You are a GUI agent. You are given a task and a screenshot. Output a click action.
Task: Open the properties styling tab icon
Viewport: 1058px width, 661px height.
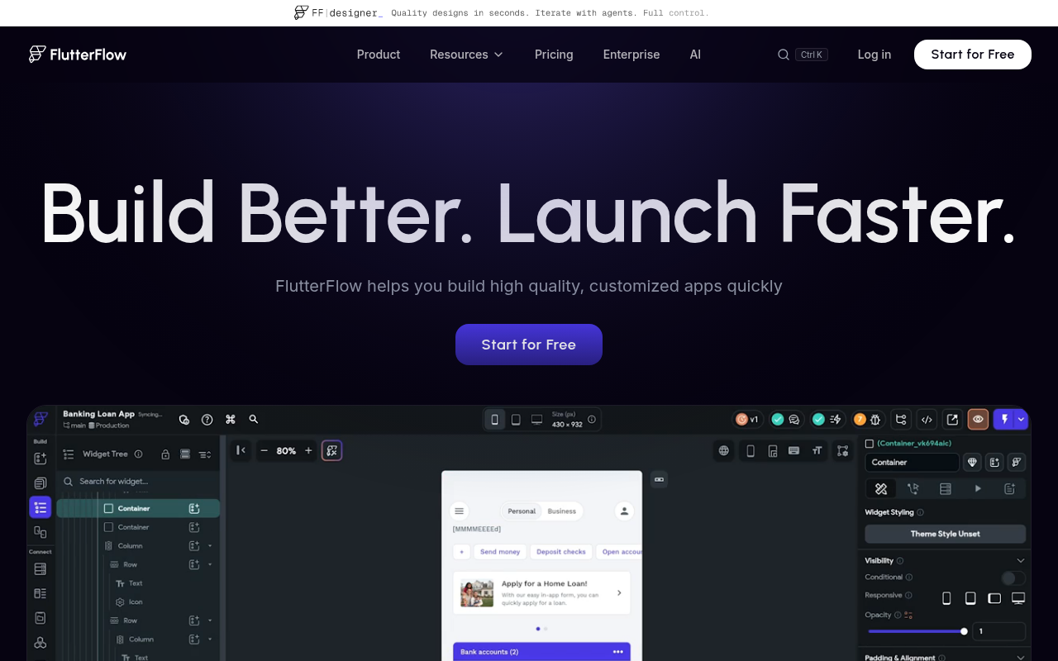(x=881, y=489)
